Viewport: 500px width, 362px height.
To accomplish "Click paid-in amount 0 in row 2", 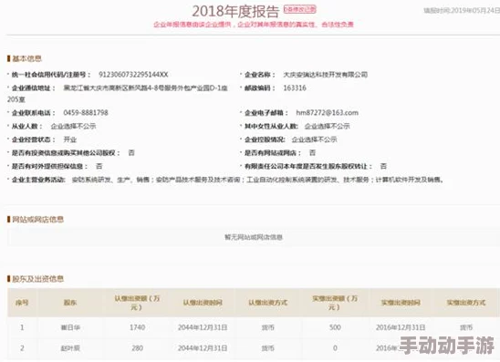I will click(x=335, y=348).
